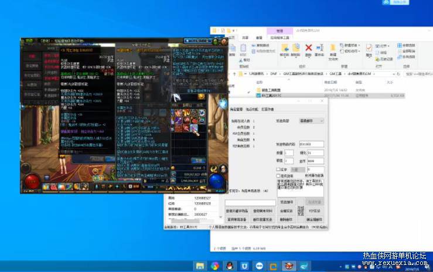Switch to the second tab in GM tool
This screenshot has width=433, height=272.
click(x=252, y=110)
